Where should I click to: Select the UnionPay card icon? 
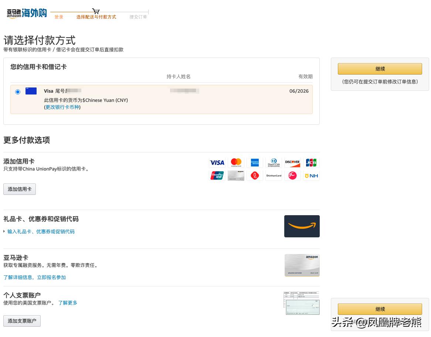(217, 175)
